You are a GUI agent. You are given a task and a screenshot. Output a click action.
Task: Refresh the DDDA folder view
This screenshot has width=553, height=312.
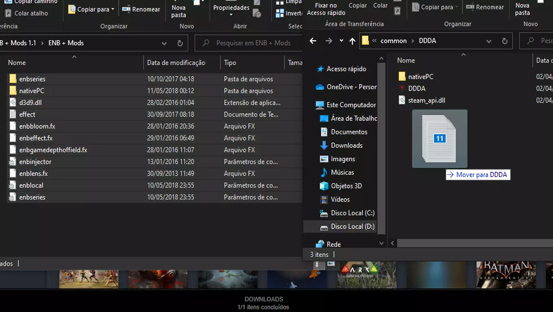pos(505,41)
